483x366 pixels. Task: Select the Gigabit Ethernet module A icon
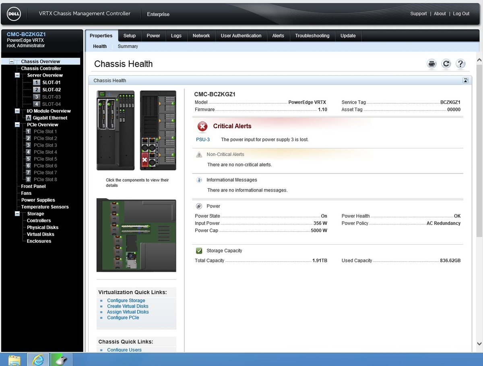(x=29, y=118)
